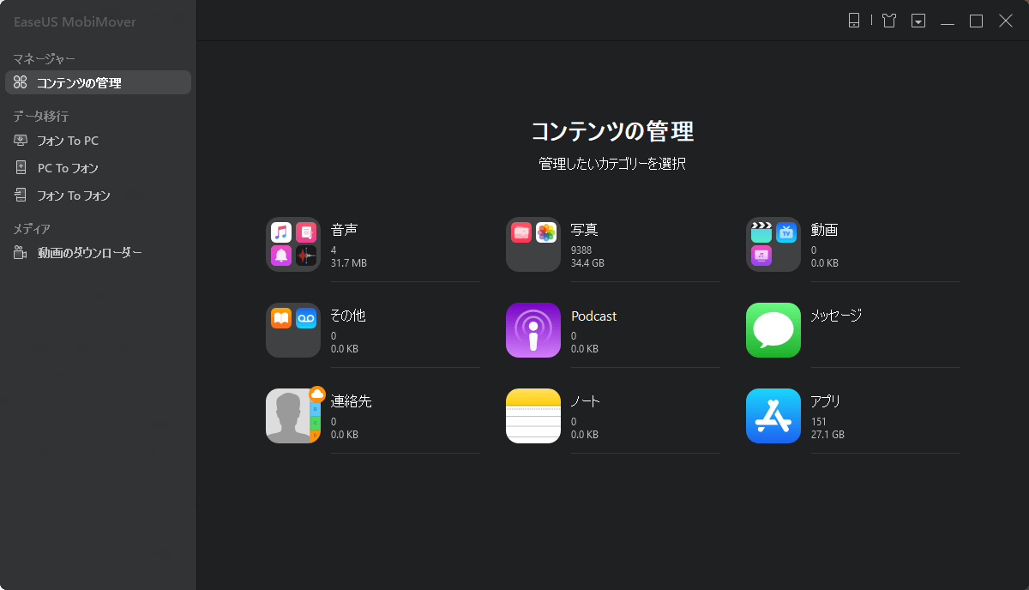Open the 音声 audio category icon

coord(293,244)
